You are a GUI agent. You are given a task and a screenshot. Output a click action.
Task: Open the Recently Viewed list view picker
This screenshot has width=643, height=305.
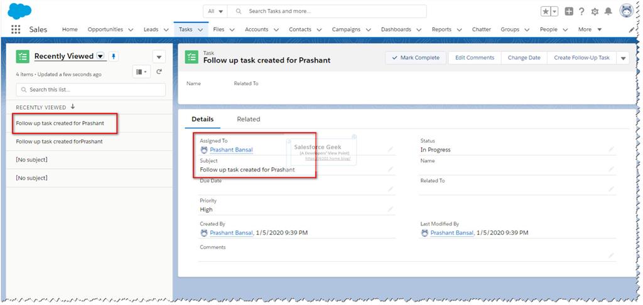pyautogui.click(x=100, y=56)
